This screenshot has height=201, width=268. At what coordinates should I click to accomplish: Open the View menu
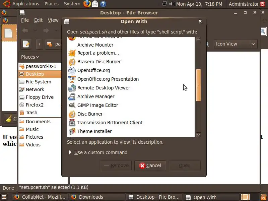click(x=53, y=20)
